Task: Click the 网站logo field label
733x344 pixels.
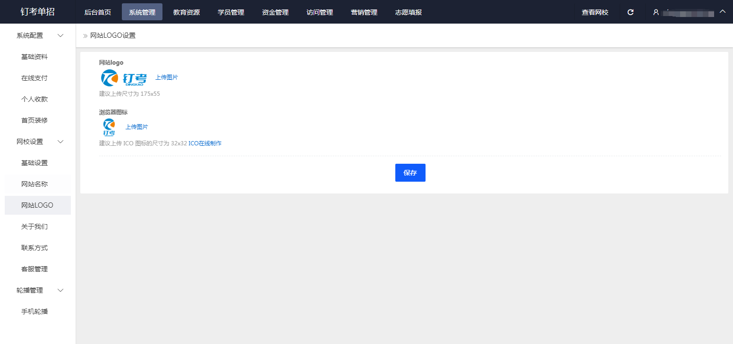Action: coord(111,62)
